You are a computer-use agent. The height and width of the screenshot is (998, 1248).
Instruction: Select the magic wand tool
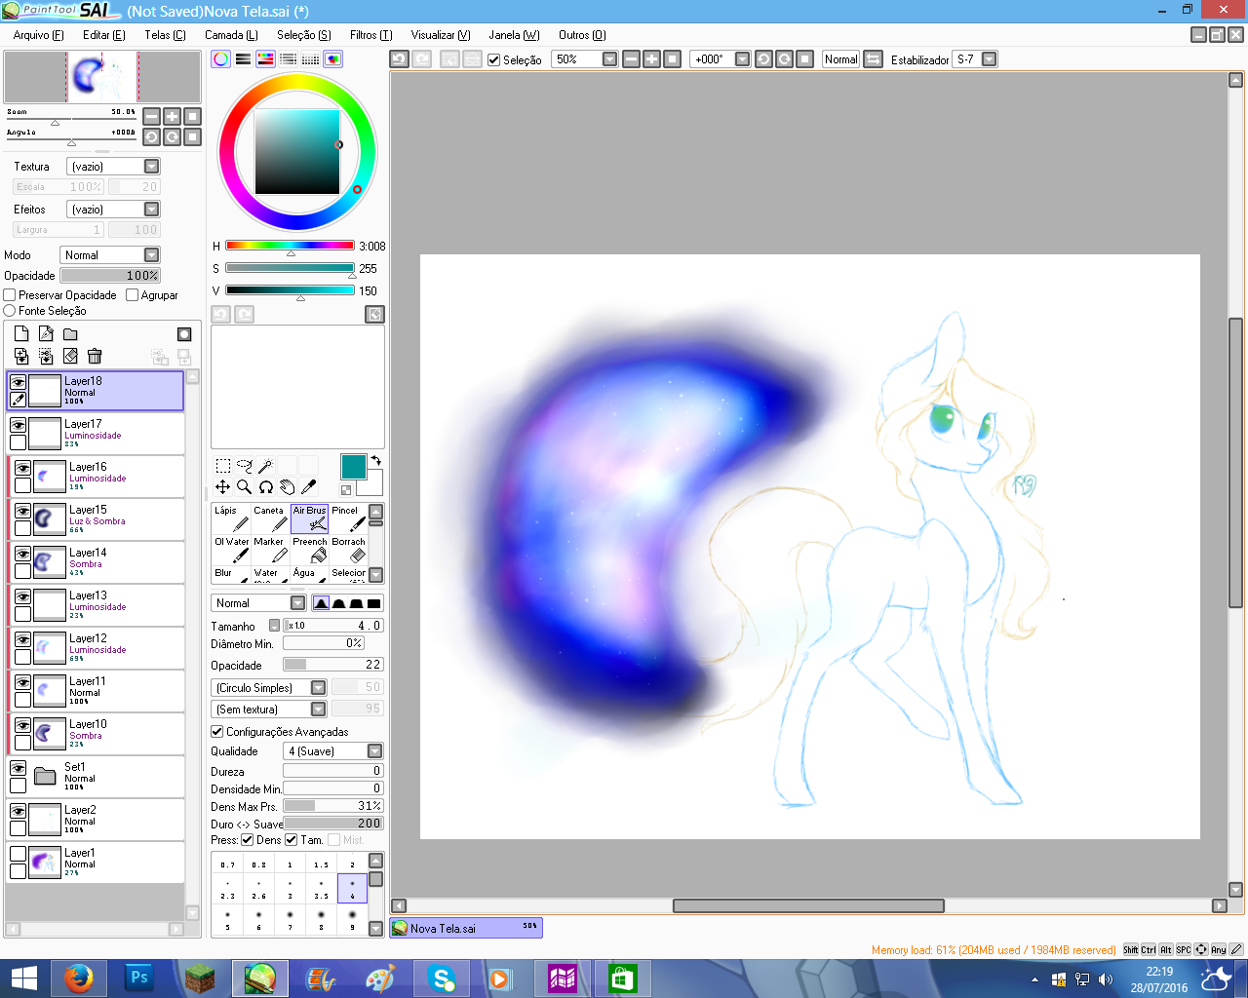[265, 466]
